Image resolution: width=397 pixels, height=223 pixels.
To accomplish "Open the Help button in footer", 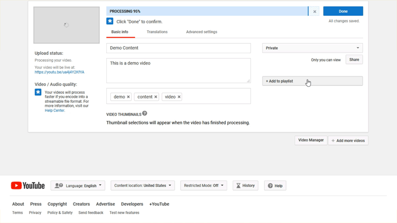I will pos(275,186).
